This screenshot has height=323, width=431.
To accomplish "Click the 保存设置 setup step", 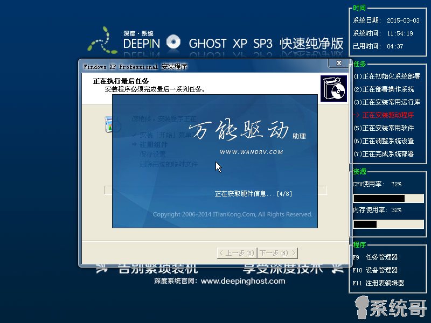I will coord(152,155).
